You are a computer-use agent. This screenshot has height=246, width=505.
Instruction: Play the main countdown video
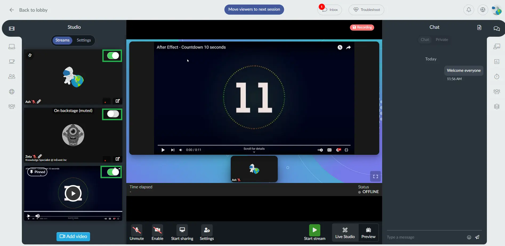(163, 150)
